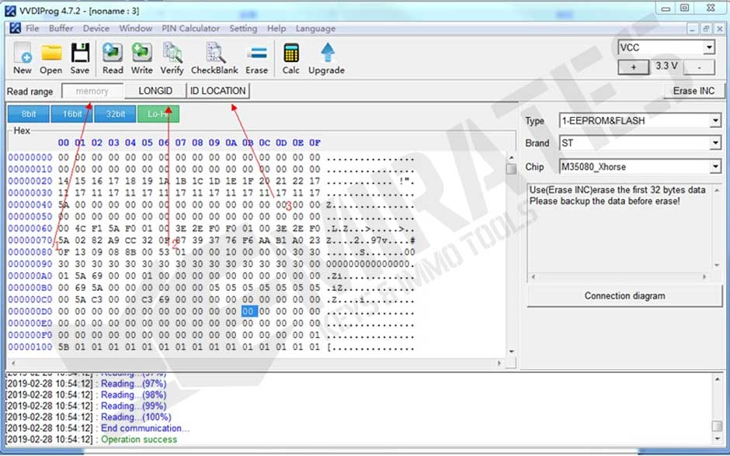The height and width of the screenshot is (456, 730).
Task: Switch hex view to 32bit
Action: pyautogui.click(x=115, y=114)
